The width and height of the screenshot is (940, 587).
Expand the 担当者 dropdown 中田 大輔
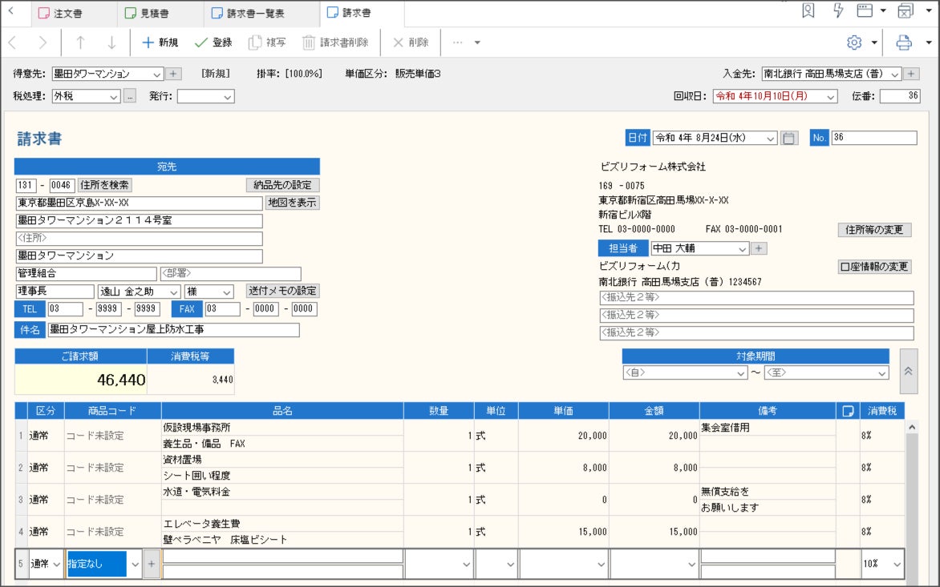pyautogui.click(x=741, y=248)
